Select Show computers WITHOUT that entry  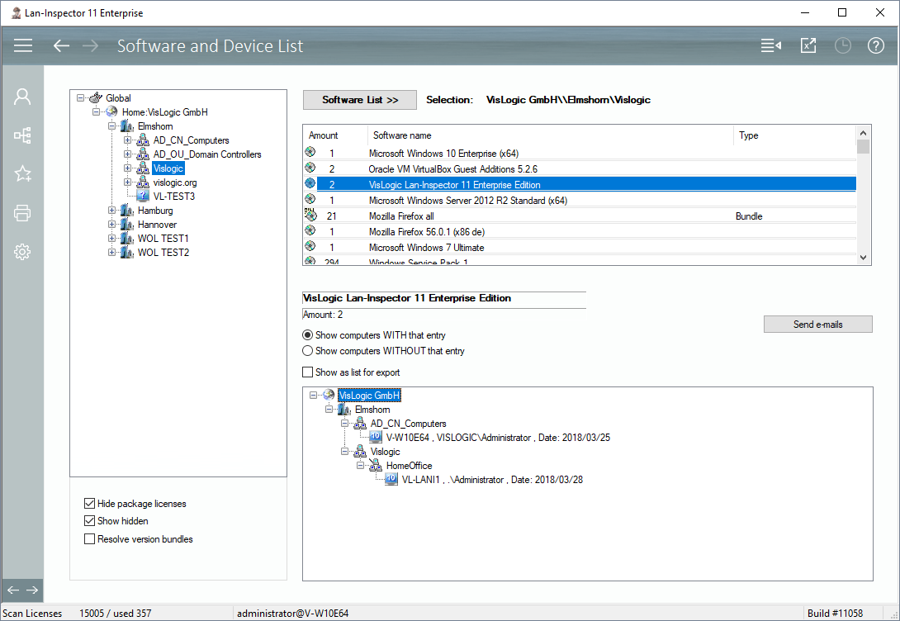308,351
